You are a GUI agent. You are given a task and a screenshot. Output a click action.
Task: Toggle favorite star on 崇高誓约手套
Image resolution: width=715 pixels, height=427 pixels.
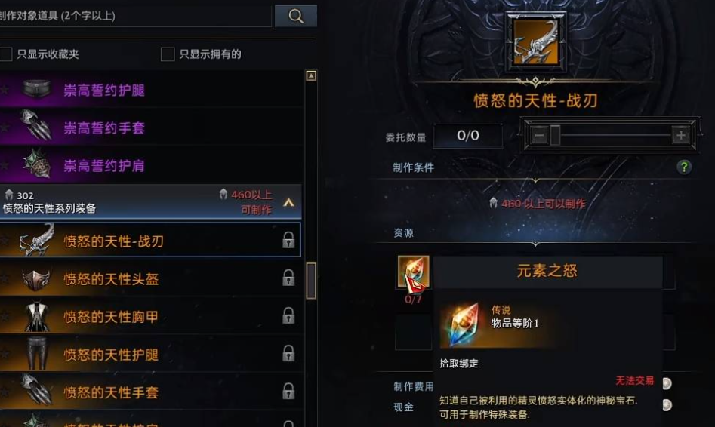coord(4,127)
